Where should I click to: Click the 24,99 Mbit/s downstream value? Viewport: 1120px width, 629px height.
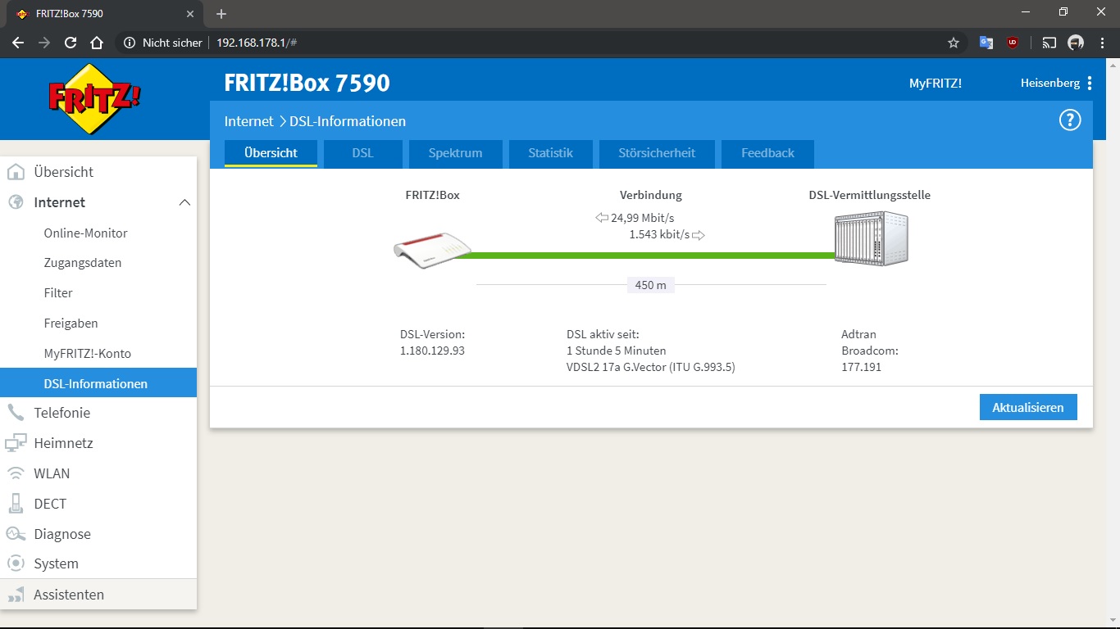pyautogui.click(x=642, y=218)
